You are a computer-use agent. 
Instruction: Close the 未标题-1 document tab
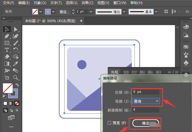point(81,21)
